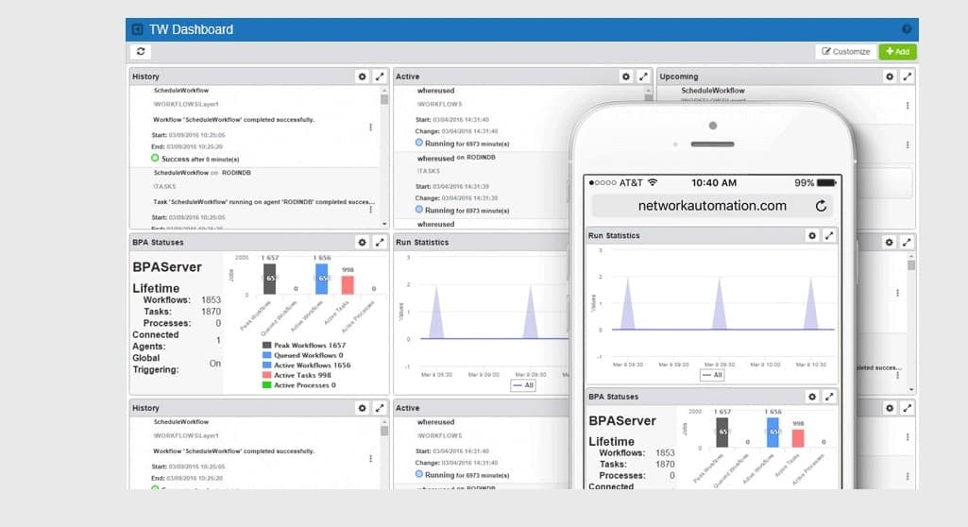Open kebab menu for first Upcoming entry
The width and height of the screenshot is (968, 527).
pos(908,107)
